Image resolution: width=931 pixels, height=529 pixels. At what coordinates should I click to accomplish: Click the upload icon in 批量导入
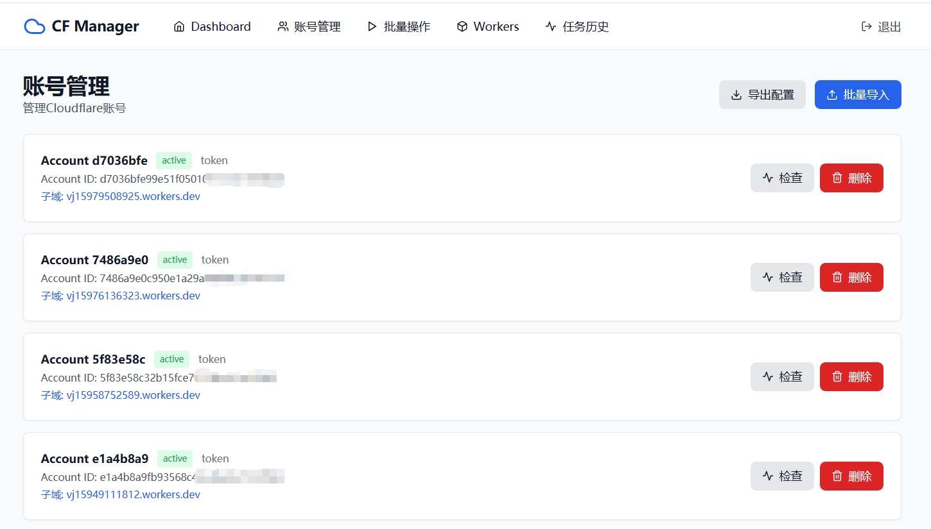pyautogui.click(x=832, y=95)
